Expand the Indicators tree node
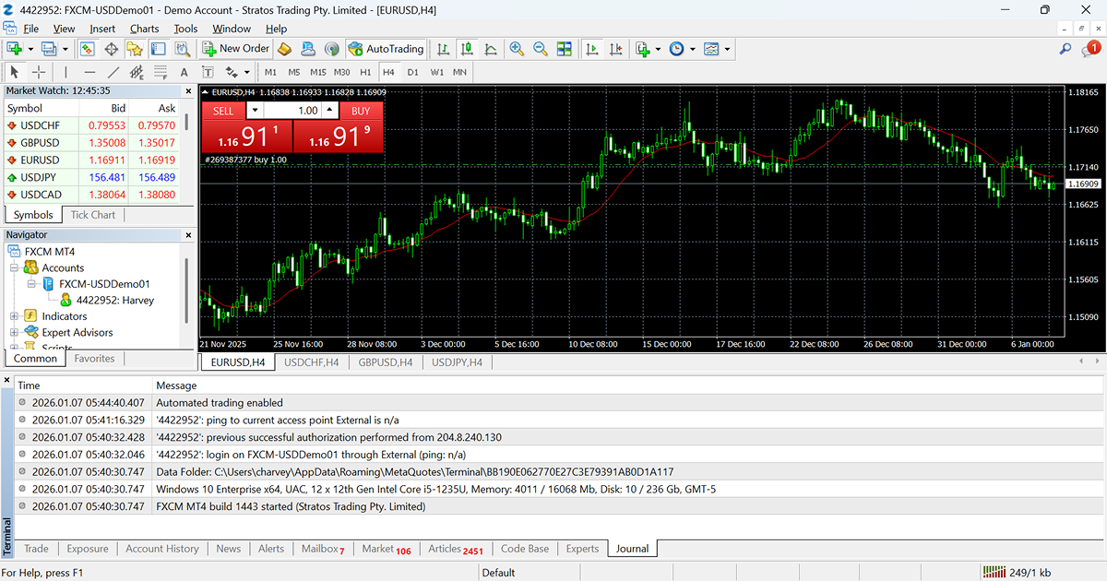Screen dimensions: 1107x581 [15, 316]
